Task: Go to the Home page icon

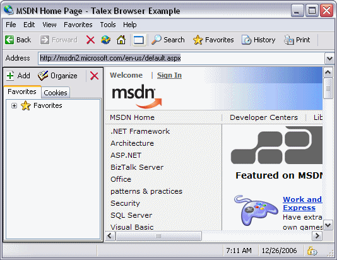Action: [121, 40]
